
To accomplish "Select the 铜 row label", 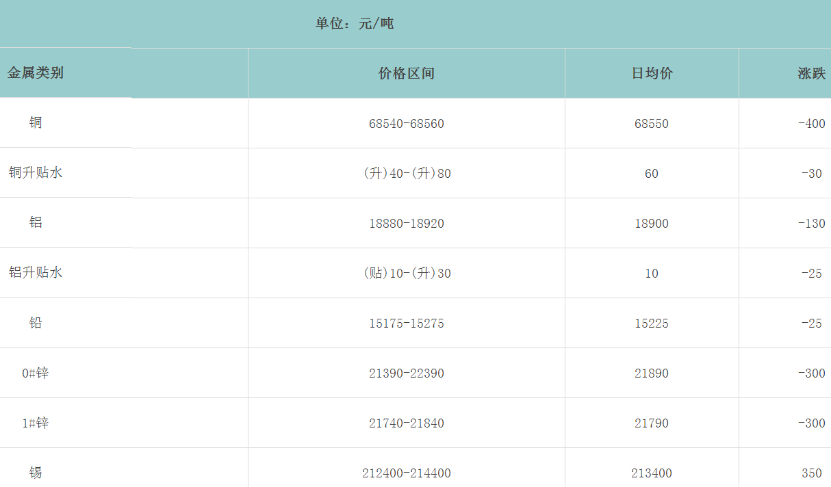I will [36, 122].
